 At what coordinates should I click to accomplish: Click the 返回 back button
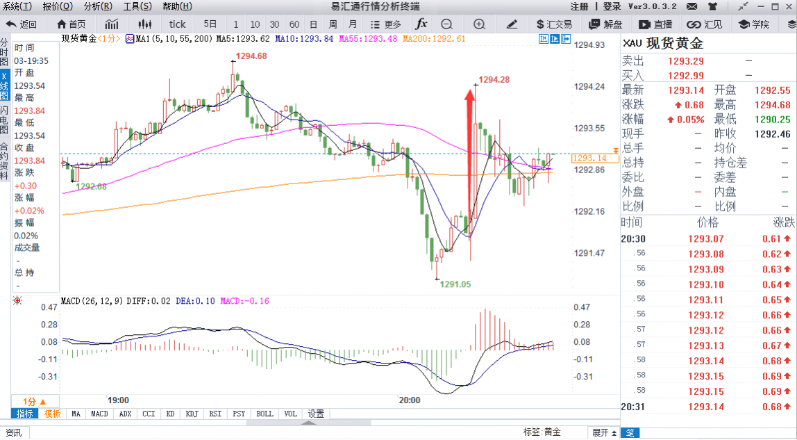click(22, 24)
